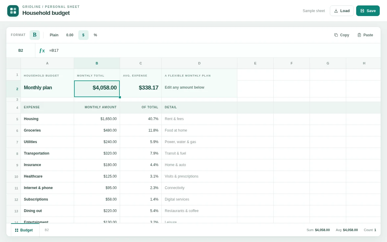Click the Sum $4,058.00 status value
Screen dimensions: 387x242
318,230
